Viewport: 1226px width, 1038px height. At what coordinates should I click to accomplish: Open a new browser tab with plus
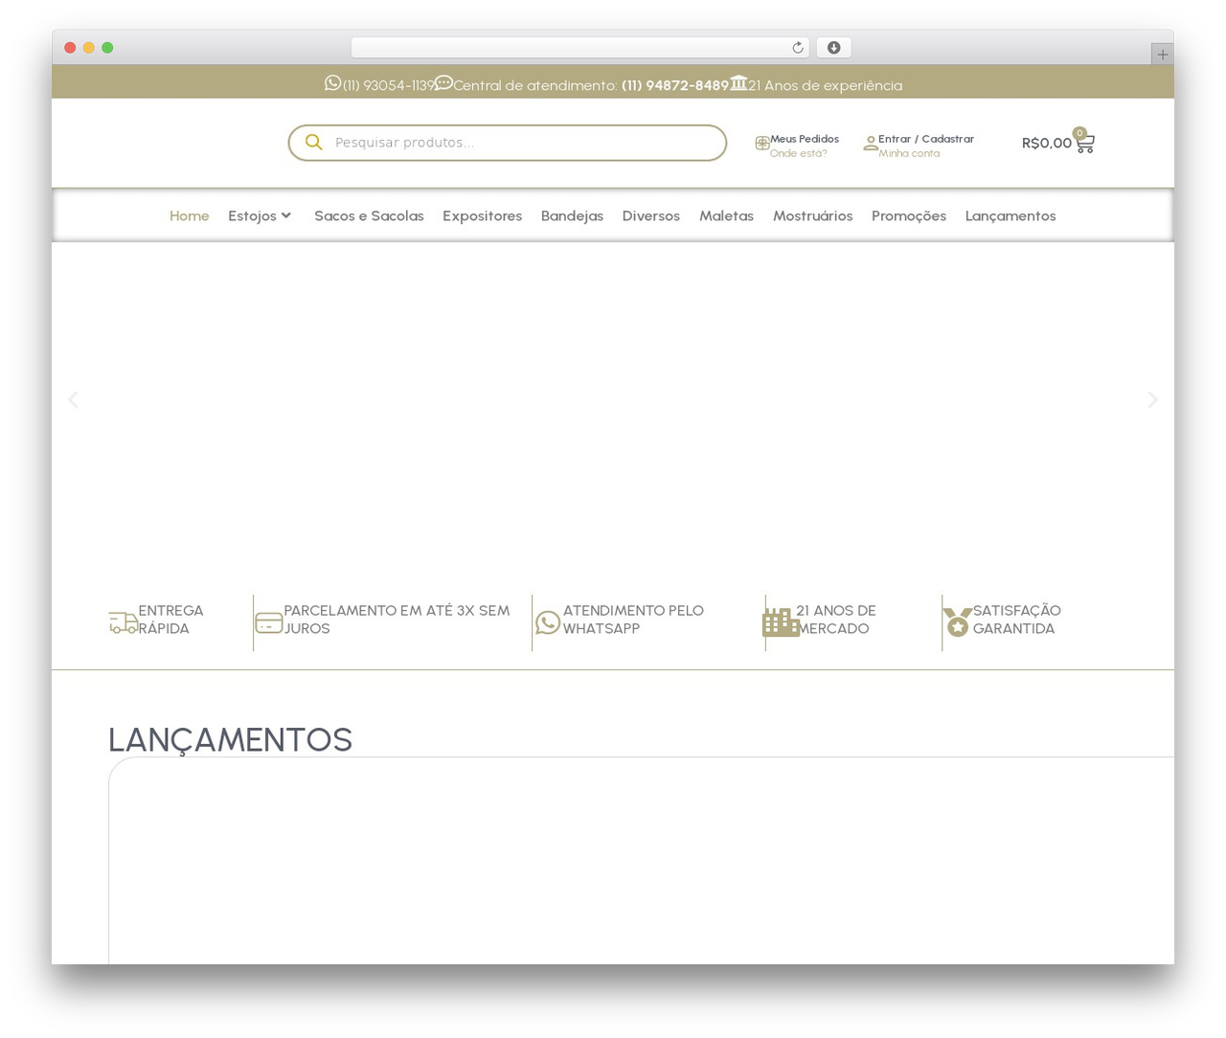1162,55
